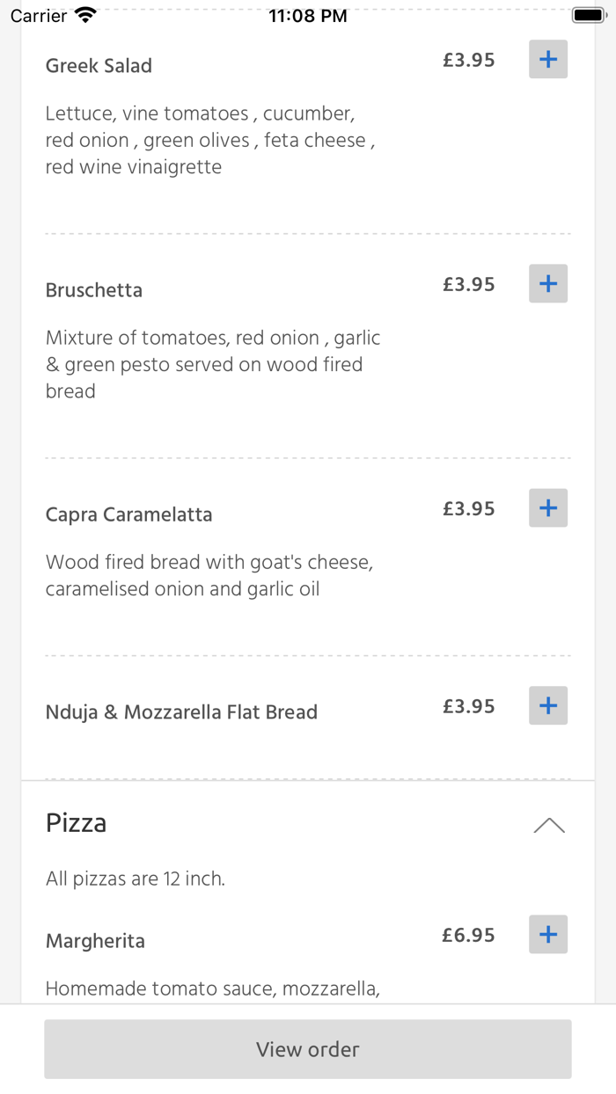Add a Margherita pizza to the order
616x1094 pixels.
[x=547, y=935]
